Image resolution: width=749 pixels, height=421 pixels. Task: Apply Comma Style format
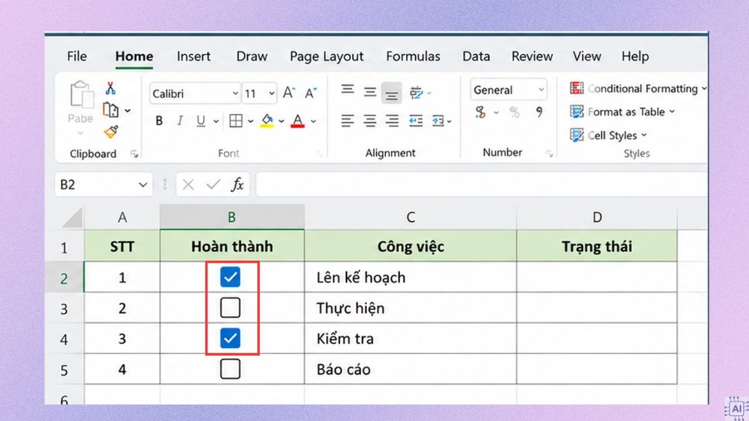coord(539,112)
